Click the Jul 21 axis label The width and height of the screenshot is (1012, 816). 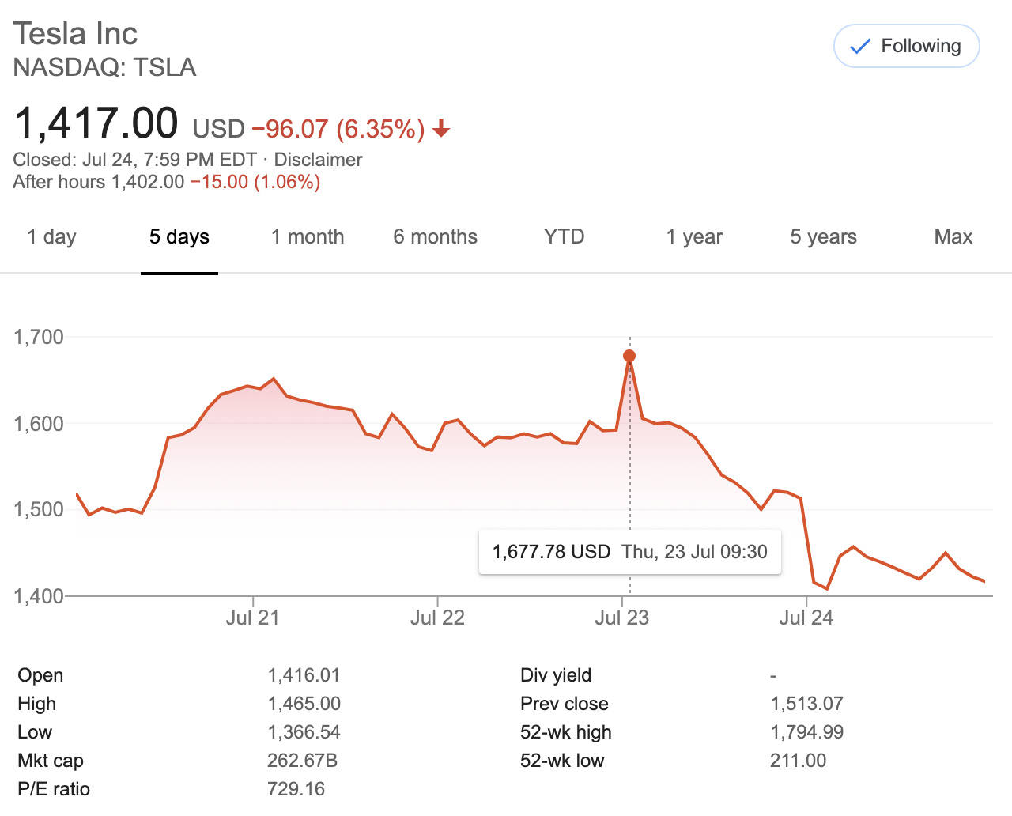(x=252, y=618)
